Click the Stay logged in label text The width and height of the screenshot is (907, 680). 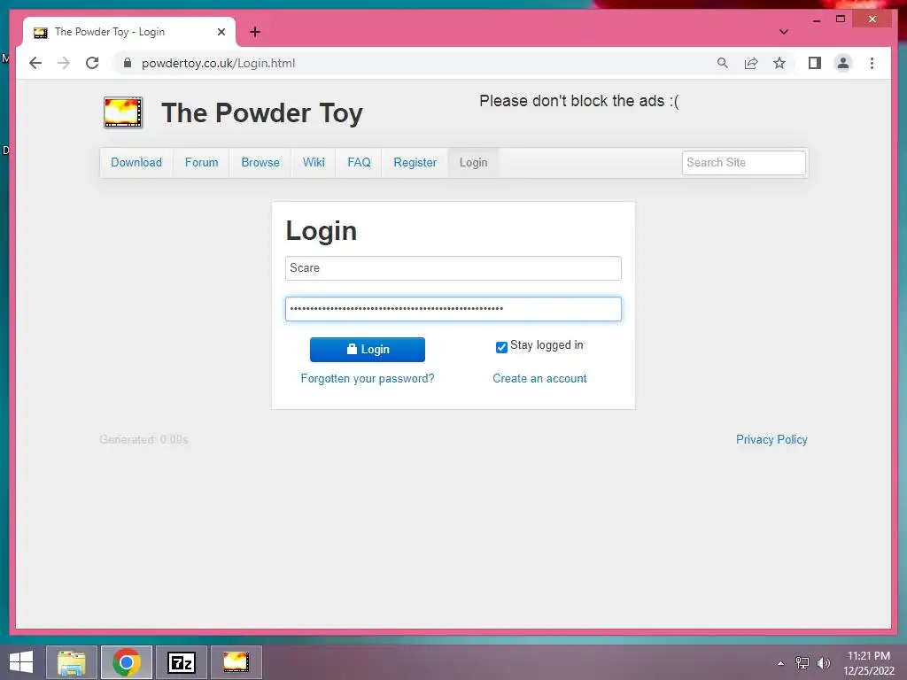pyautogui.click(x=546, y=345)
